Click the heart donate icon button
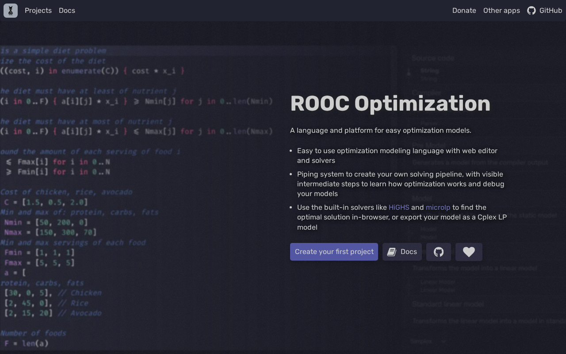 pyautogui.click(x=469, y=252)
